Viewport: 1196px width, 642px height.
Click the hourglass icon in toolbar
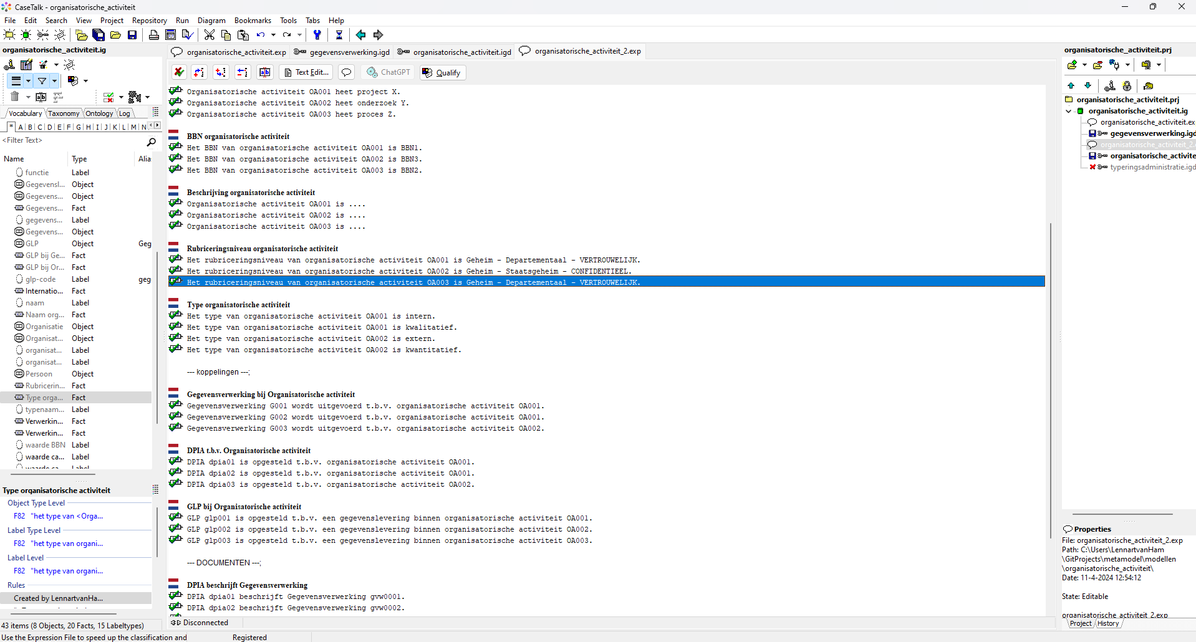339,35
